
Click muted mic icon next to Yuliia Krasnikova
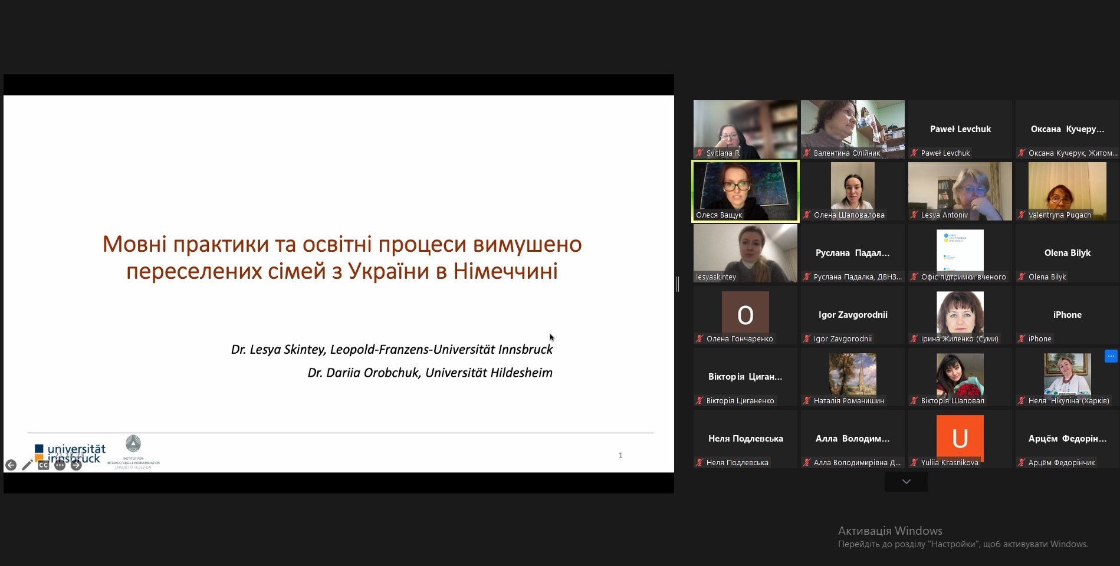pyautogui.click(x=914, y=463)
